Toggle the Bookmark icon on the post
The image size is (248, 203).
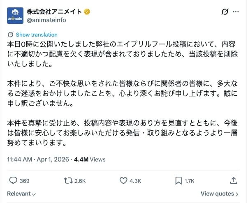(x=178, y=180)
